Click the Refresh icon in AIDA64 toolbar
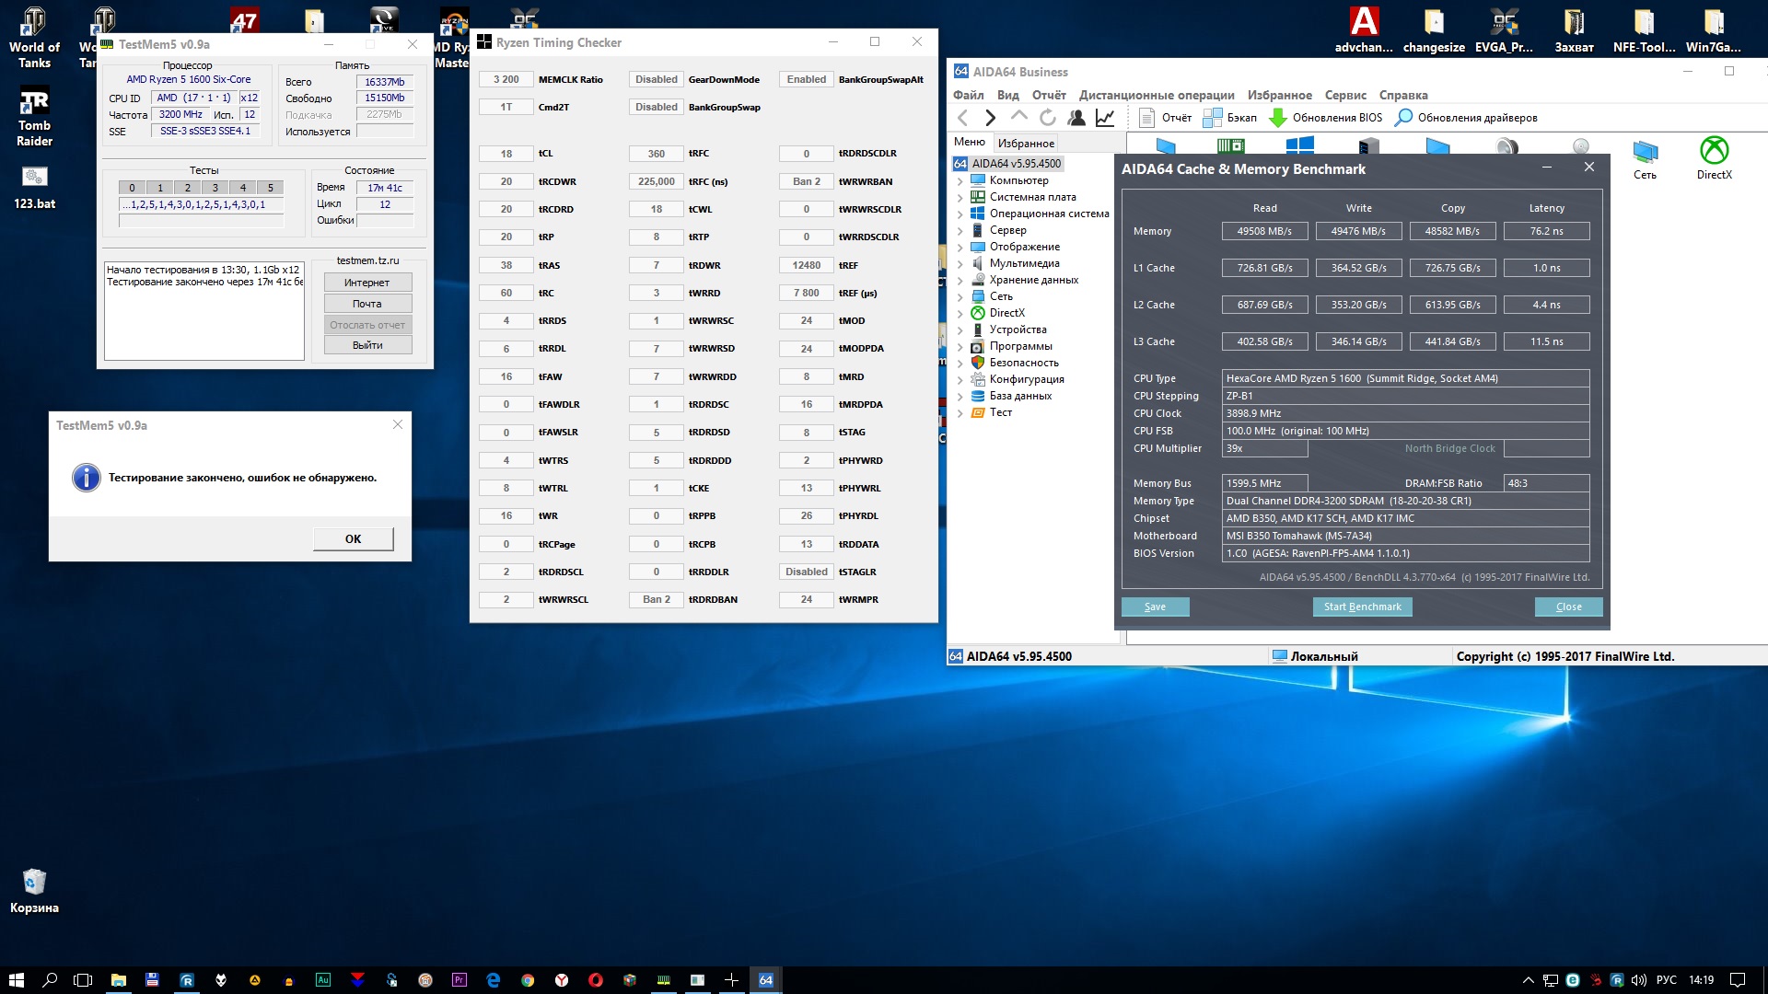Screen dimensions: 1768x994 (x=1047, y=118)
